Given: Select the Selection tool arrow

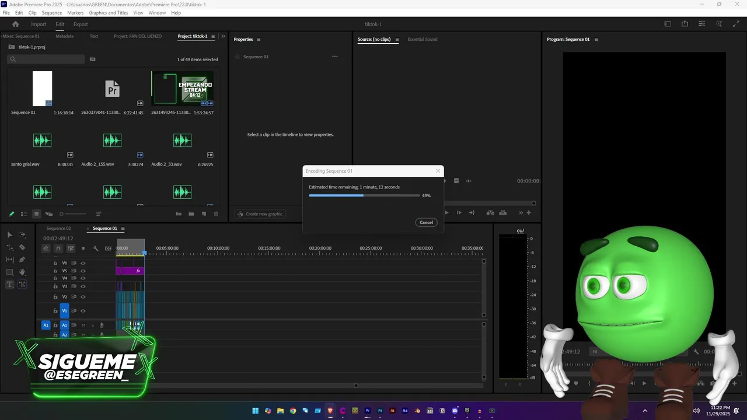Looking at the screenshot, I should (9, 235).
